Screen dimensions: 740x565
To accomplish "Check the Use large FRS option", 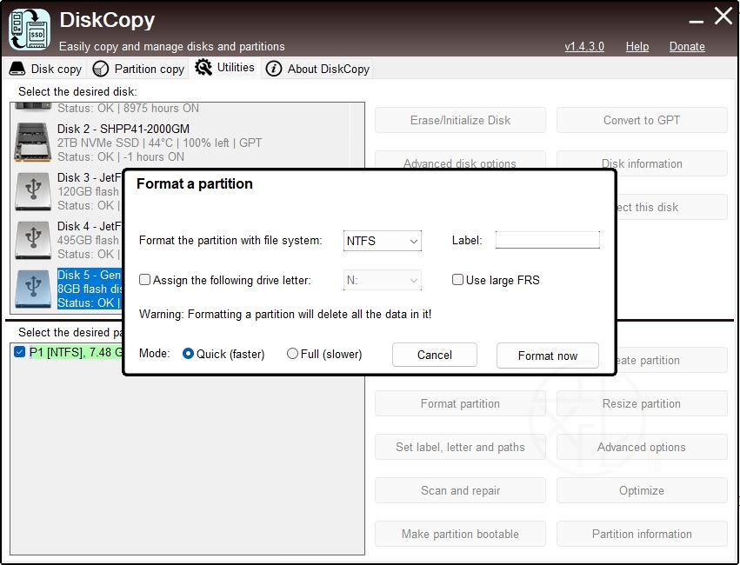I will [457, 280].
